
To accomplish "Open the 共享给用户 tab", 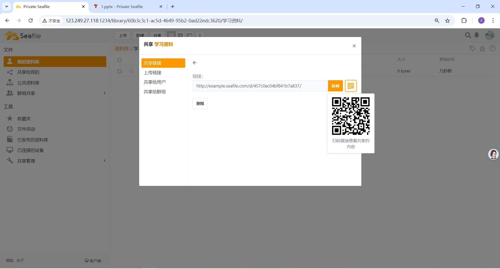I will (x=163, y=82).
